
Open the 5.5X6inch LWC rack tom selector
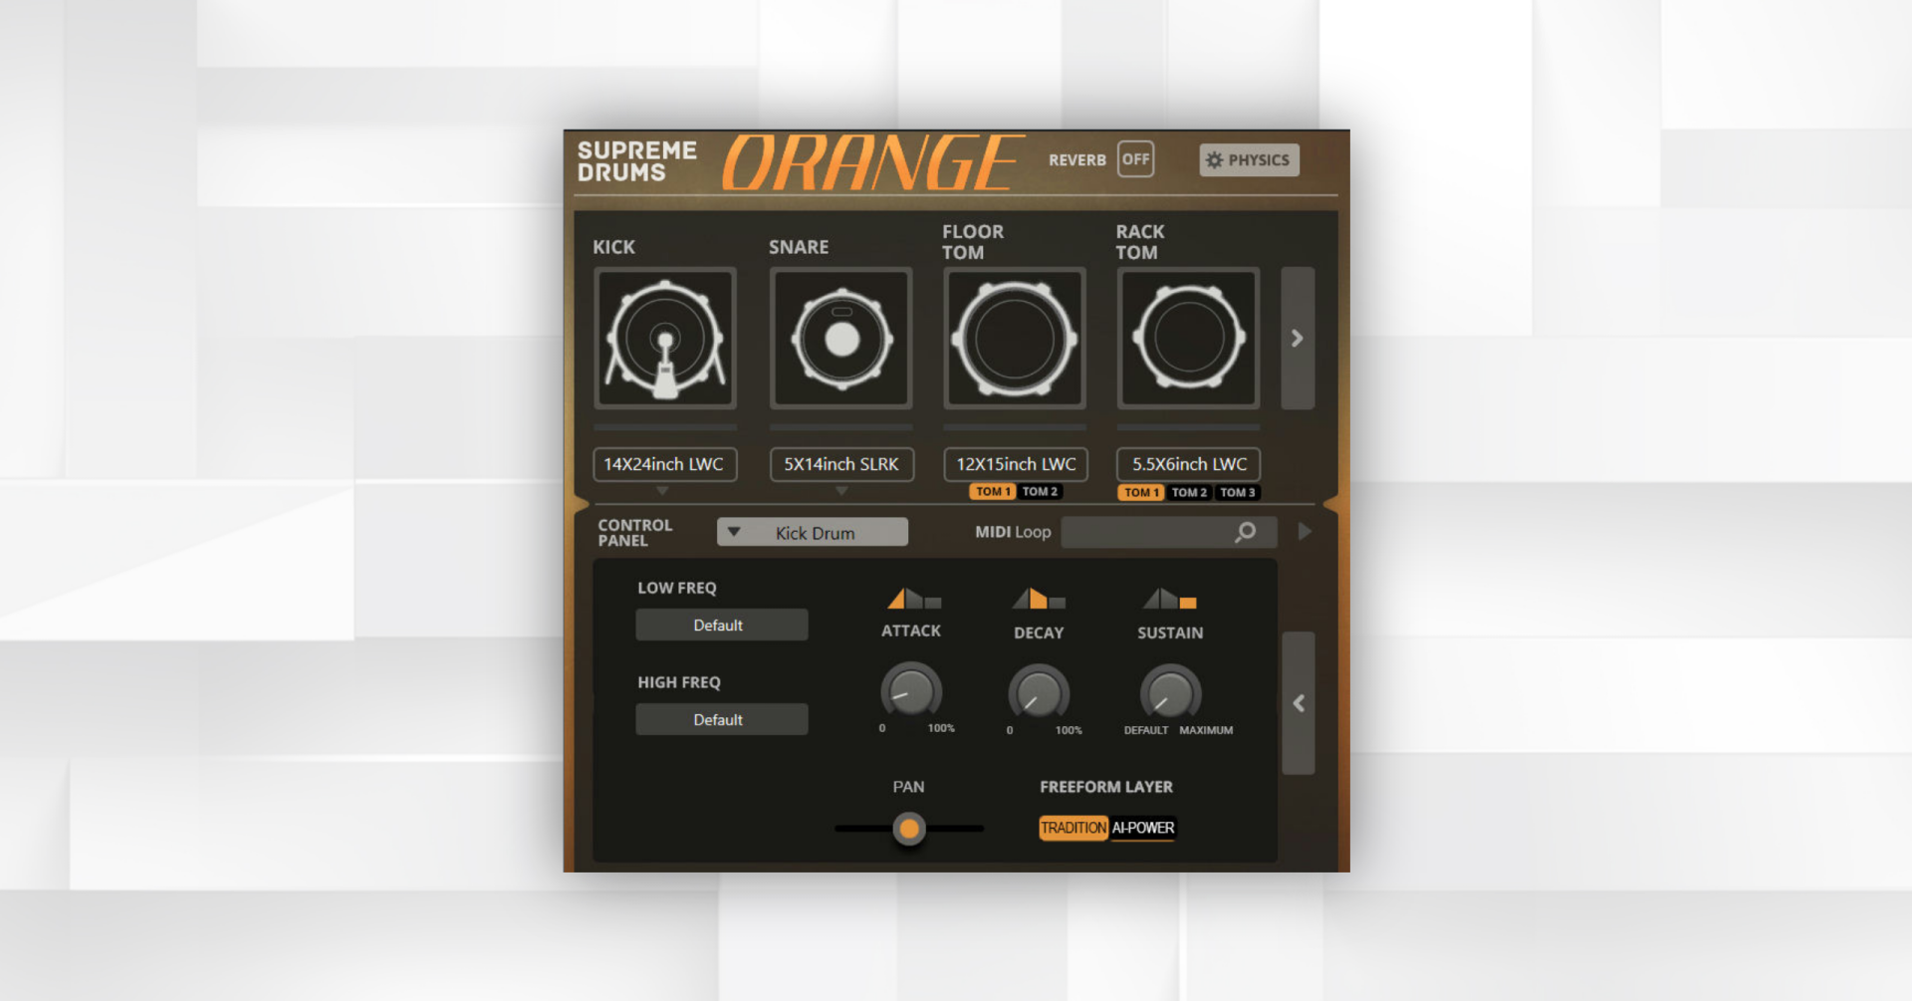pos(1189,464)
